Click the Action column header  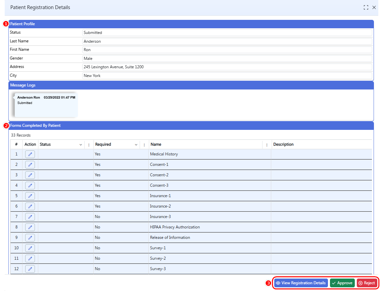(x=30, y=144)
